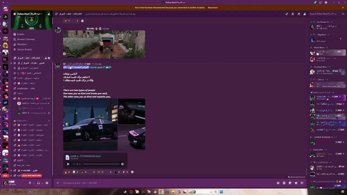Add reaction smiley after bottom reactions
Screen dimensions: 347x195
(132, 172)
